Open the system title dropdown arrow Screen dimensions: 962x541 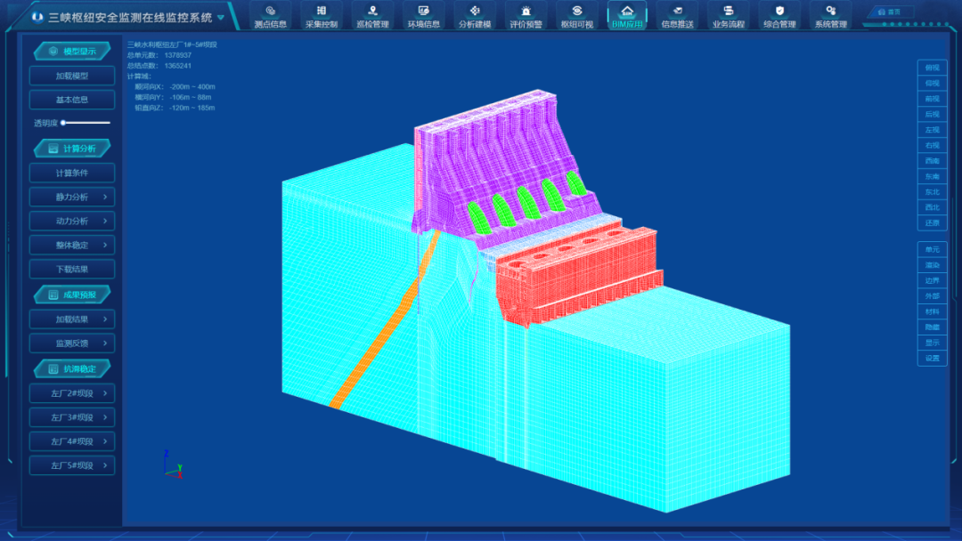click(x=221, y=17)
